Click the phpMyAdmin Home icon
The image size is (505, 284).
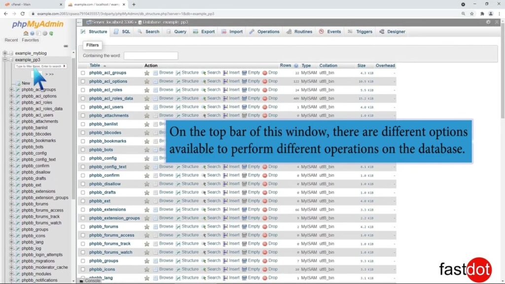pyautogui.click(x=26, y=34)
